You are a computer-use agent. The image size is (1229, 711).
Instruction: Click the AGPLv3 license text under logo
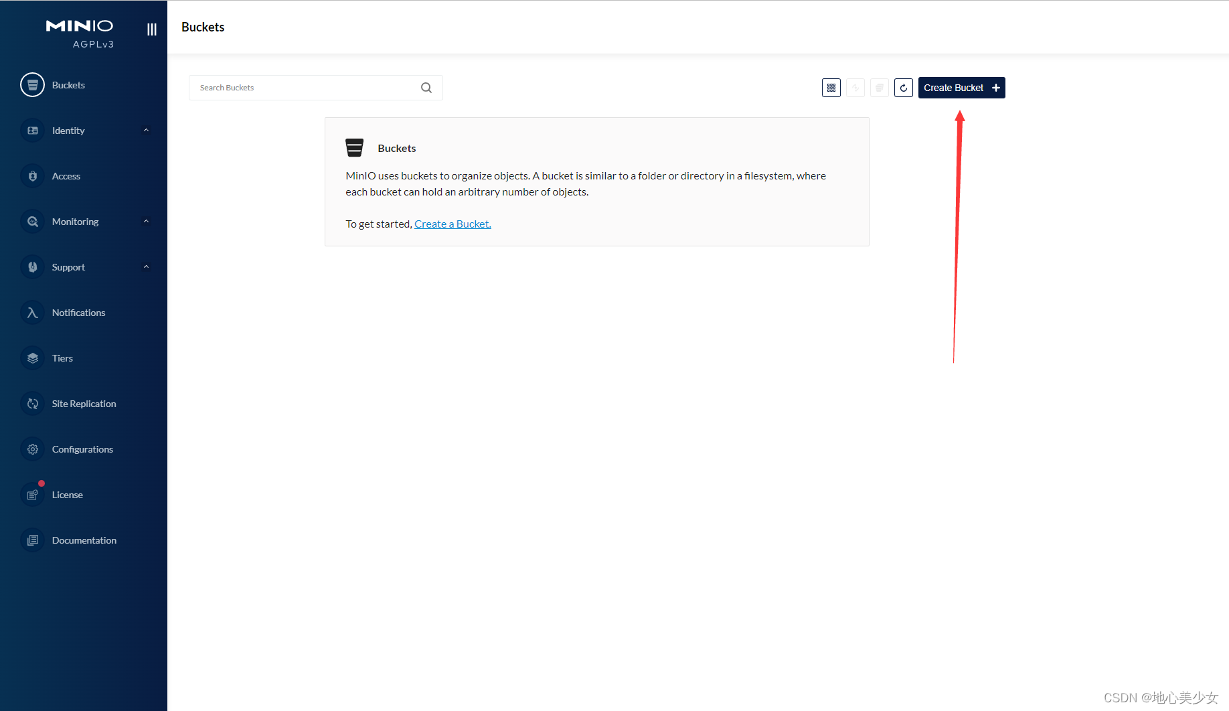[x=94, y=44]
